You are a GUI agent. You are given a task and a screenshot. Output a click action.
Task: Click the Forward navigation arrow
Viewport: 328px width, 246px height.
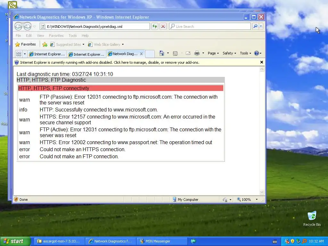click(27, 26)
